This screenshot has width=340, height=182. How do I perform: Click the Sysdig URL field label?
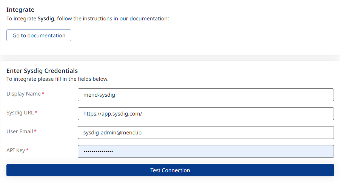coord(20,113)
